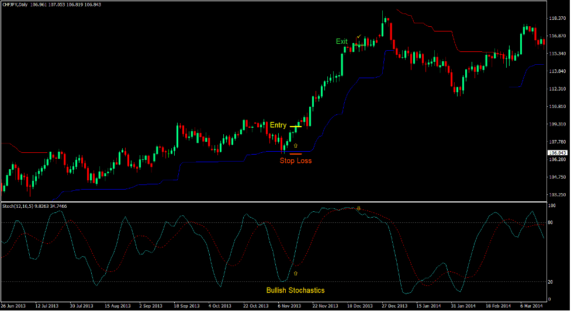Click the 80 level on Stochastic scale

point(551,223)
